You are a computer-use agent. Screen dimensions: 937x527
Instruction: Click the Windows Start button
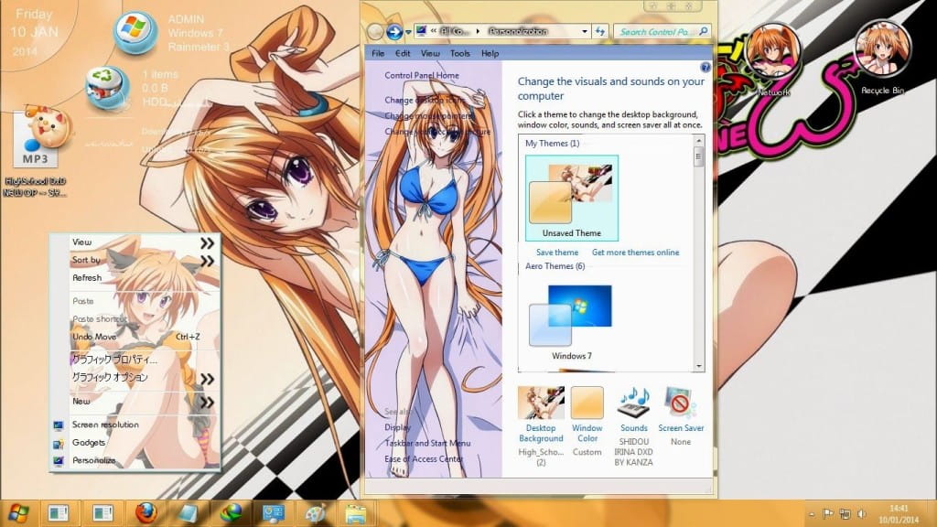[17, 513]
